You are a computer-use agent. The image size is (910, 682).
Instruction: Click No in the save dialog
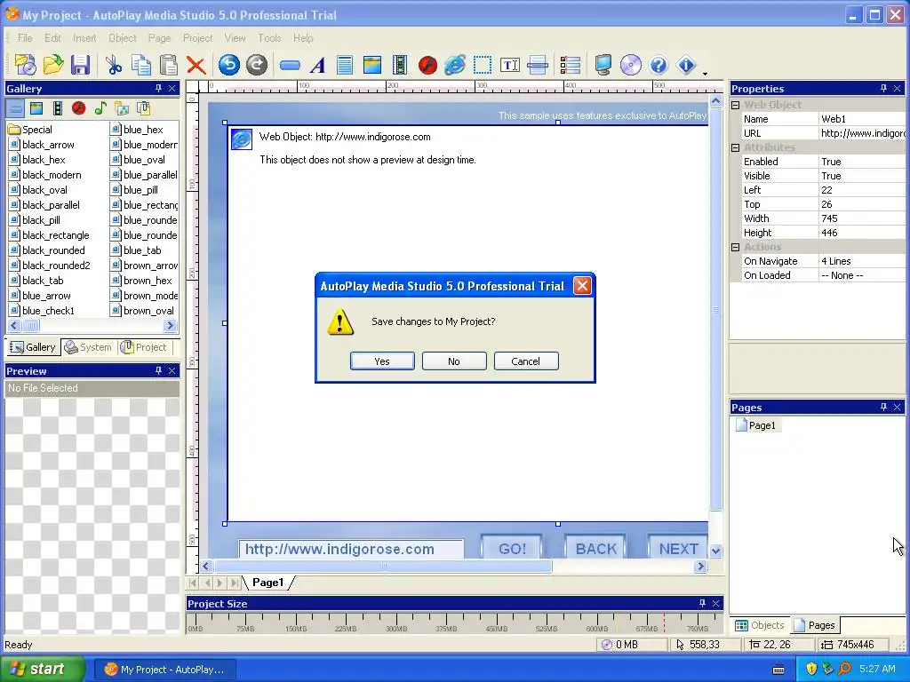point(454,361)
